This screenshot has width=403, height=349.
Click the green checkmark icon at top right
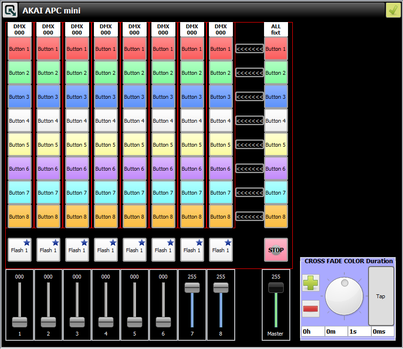[393, 10]
